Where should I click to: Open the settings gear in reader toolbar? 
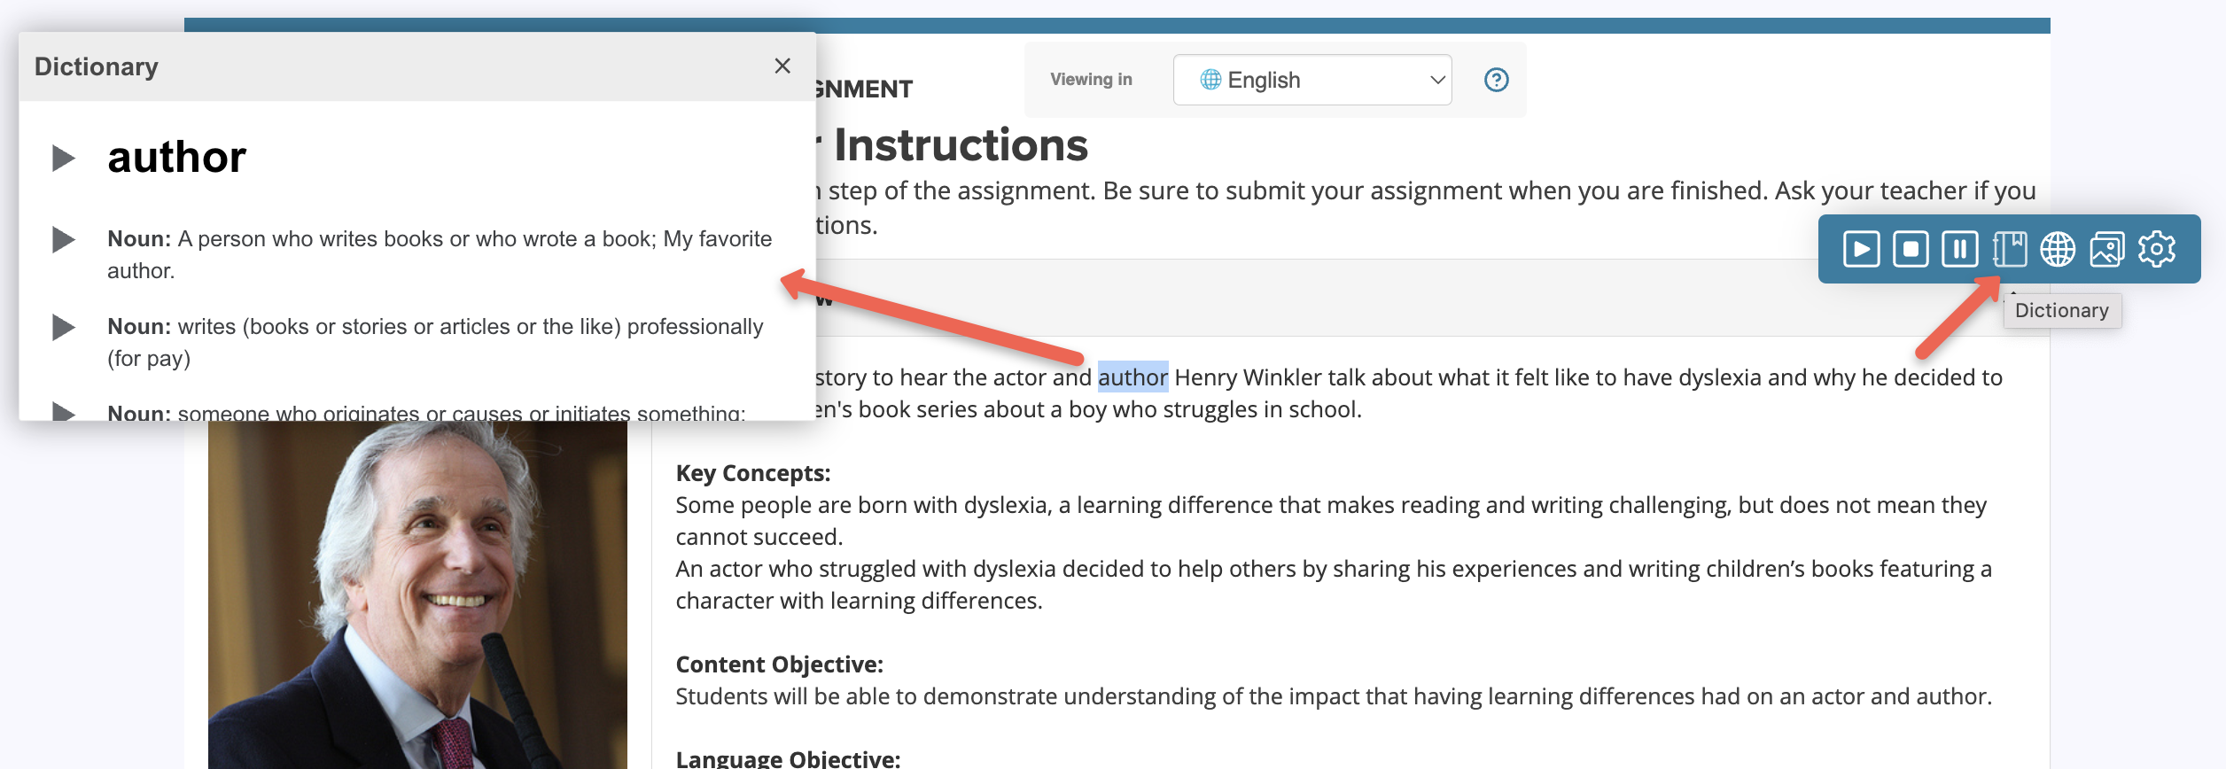[x=2156, y=249]
